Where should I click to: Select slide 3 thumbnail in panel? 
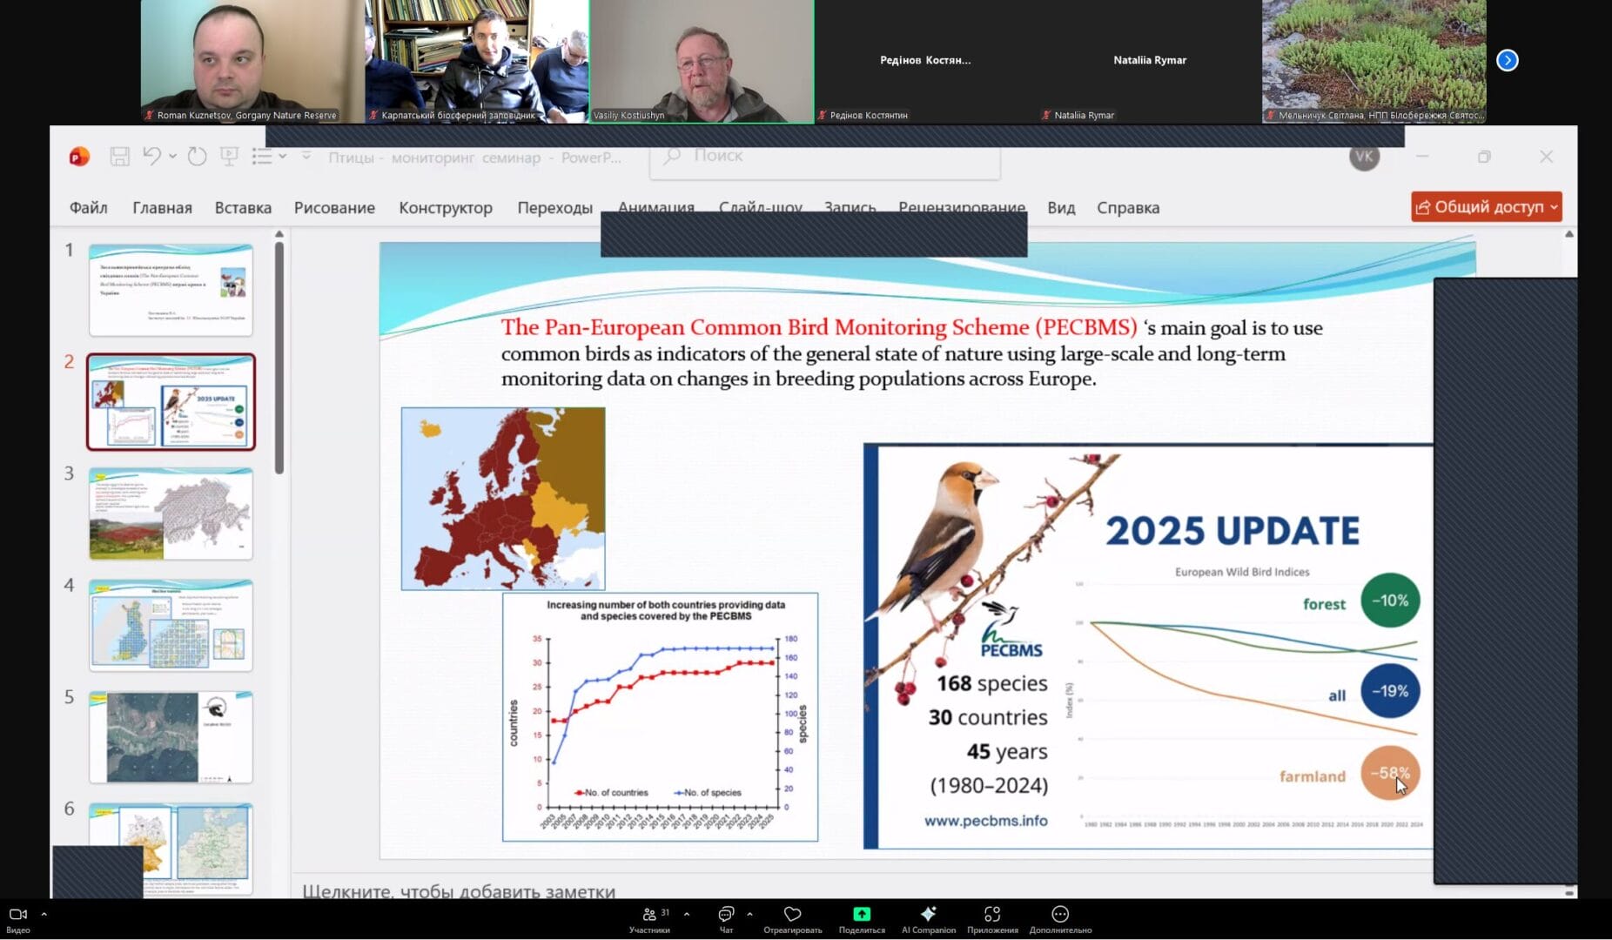171,514
